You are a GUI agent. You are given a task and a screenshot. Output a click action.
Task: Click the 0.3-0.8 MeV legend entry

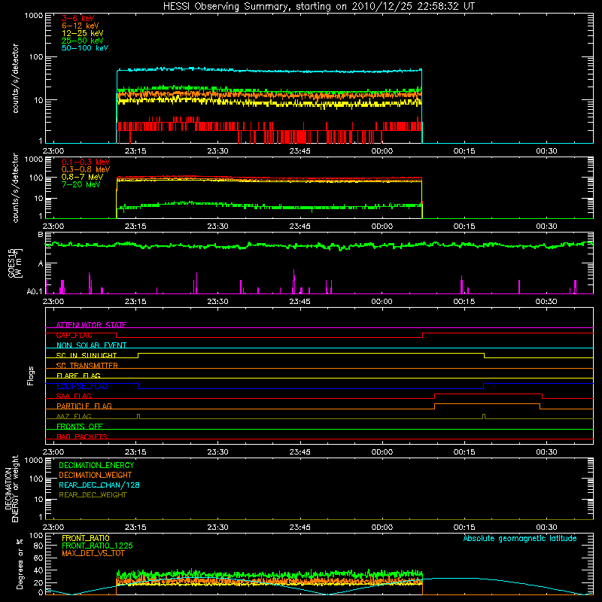[x=86, y=169]
